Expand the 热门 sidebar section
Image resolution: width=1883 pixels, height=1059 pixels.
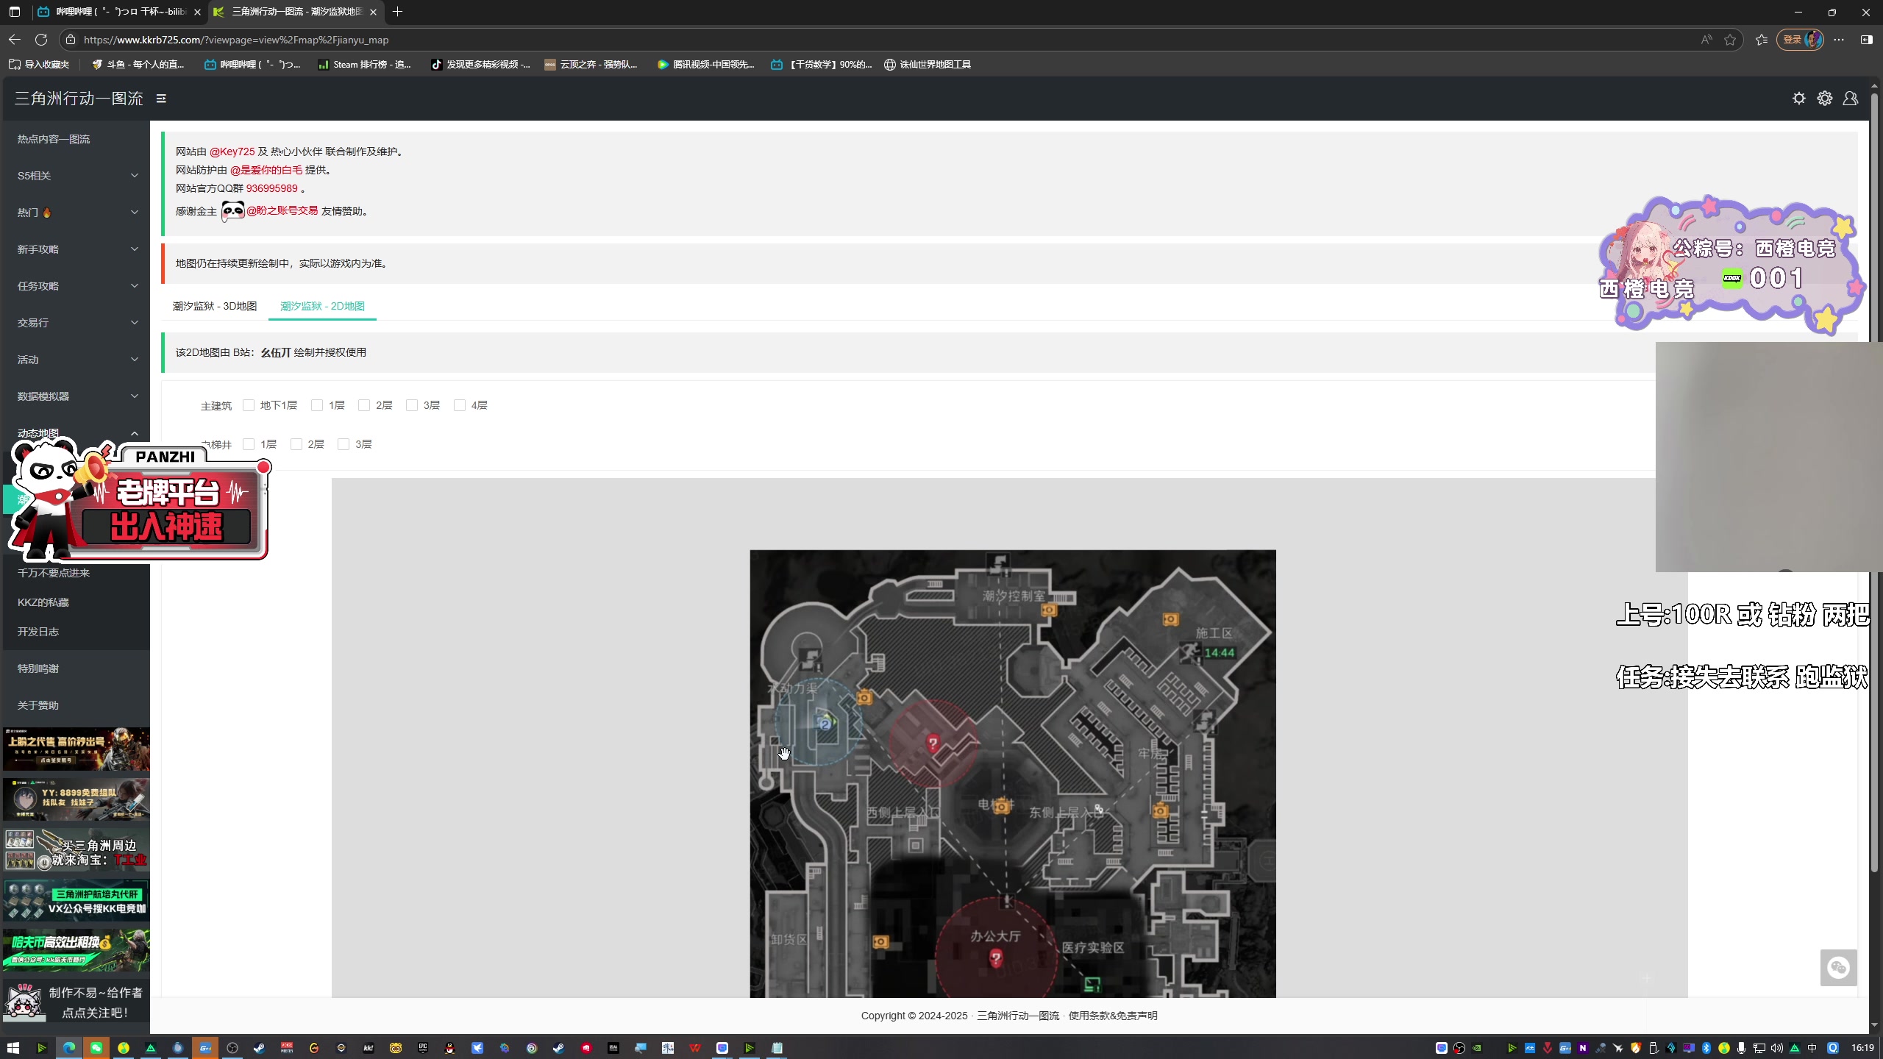pyautogui.click(x=76, y=213)
